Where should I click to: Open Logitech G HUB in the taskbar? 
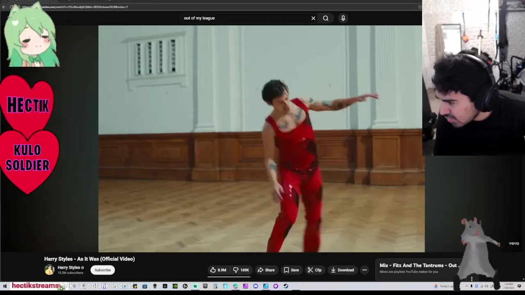coord(185,286)
